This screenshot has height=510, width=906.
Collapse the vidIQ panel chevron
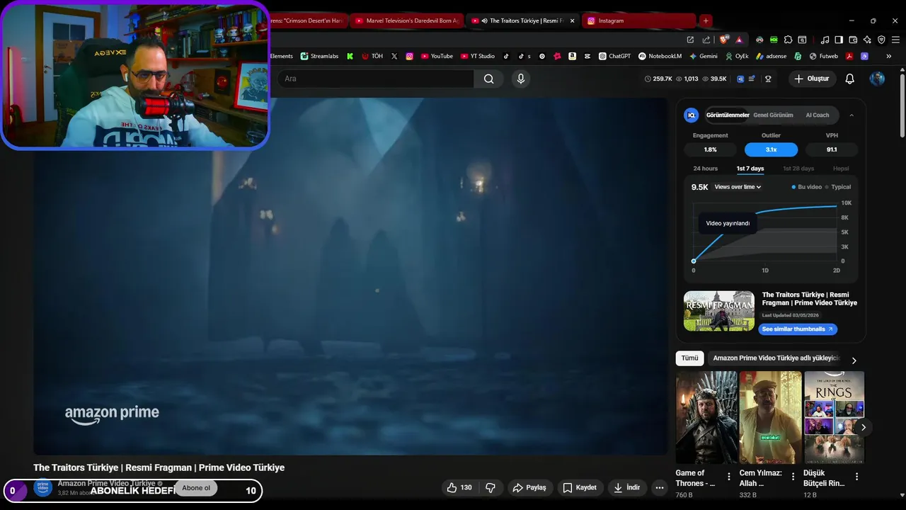(851, 115)
